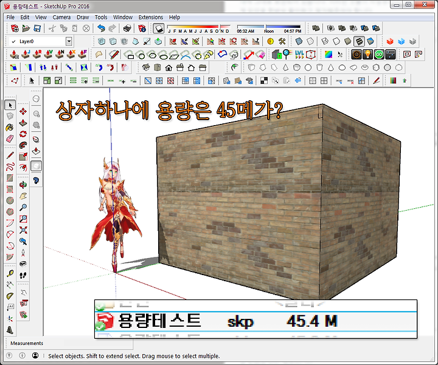The height and width of the screenshot is (365, 438).
Task: Click the light bulb render icon
Action: point(368,55)
